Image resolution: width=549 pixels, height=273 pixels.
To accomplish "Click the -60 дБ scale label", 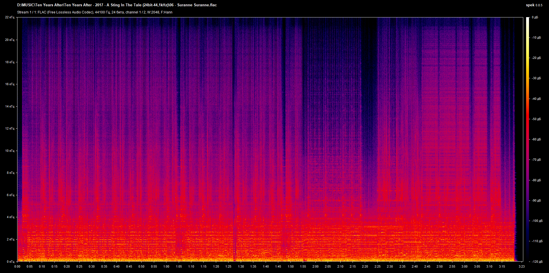I will point(536,140).
